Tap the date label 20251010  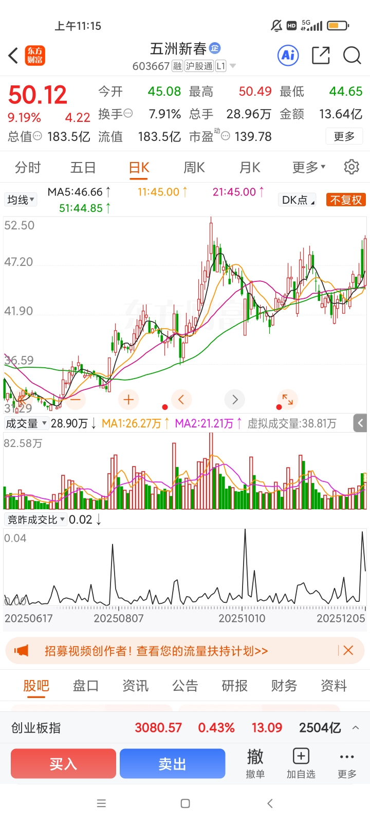[x=242, y=618]
